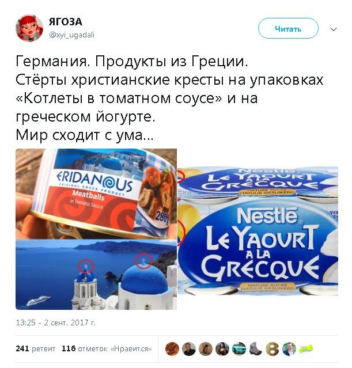The image size is (352, 368).
Task: Open the gray boot avatar among likers
Action: click(256, 349)
